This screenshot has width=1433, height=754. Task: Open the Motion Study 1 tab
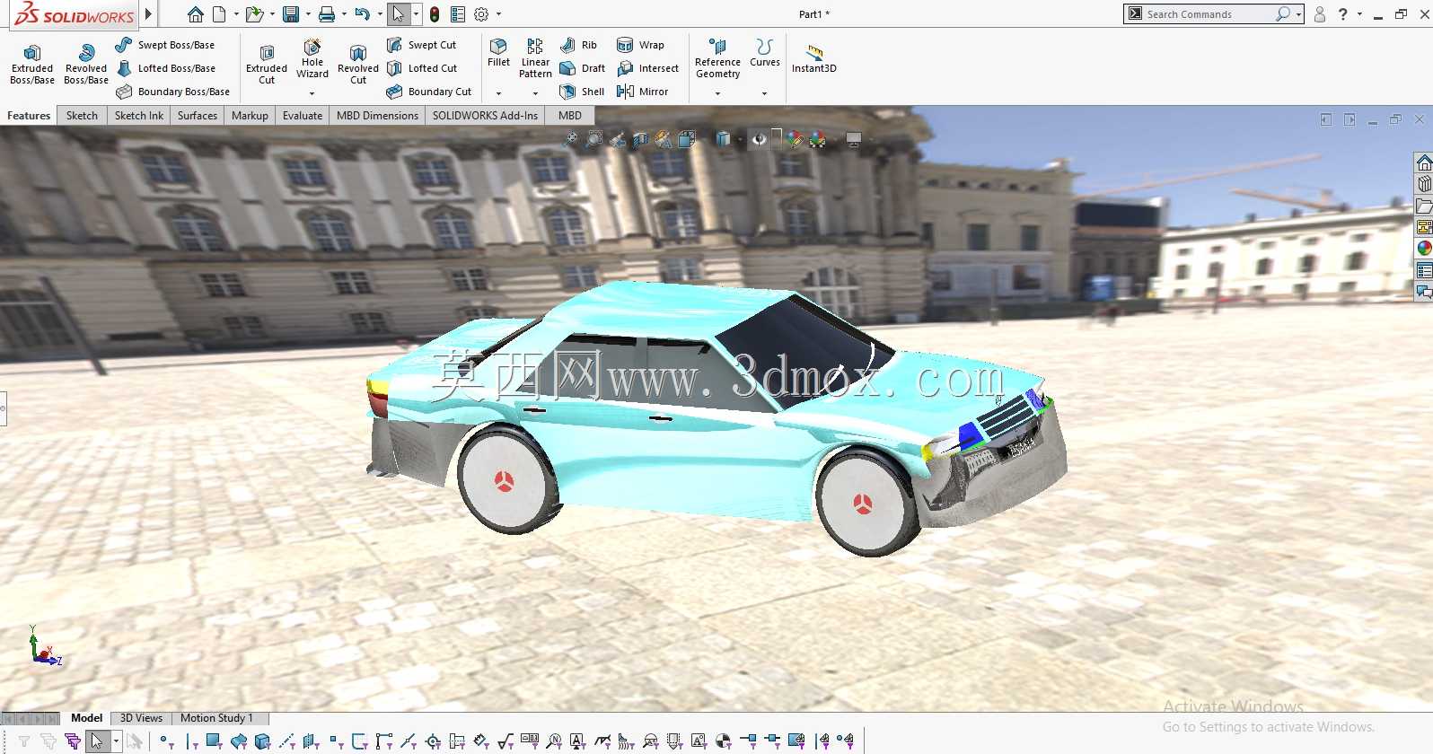216,718
